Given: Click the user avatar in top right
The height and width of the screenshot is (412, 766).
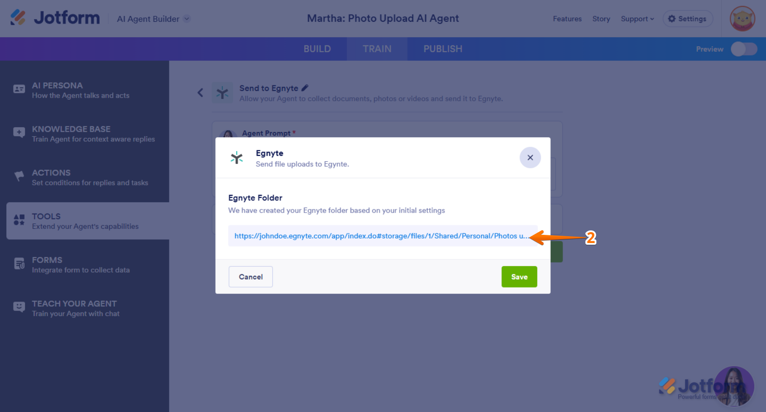Looking at the screenshot, I should pos(742,19).
